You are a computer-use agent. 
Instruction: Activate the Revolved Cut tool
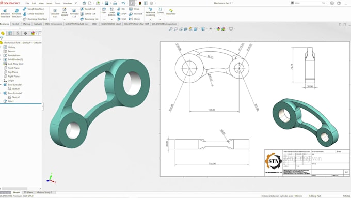coord(74,13)
